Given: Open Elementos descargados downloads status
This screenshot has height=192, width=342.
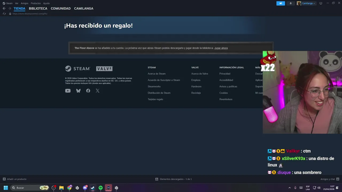Looking at the screenshot, I should click(173, 179).
